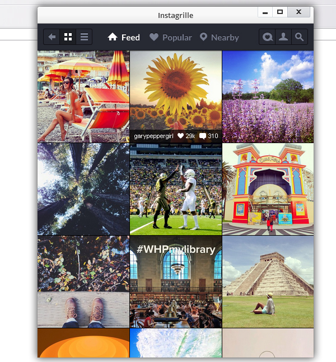Switch to list view layout
Image resolution: width=336 pixels, height=362 pixels.
tap(84, 36)
